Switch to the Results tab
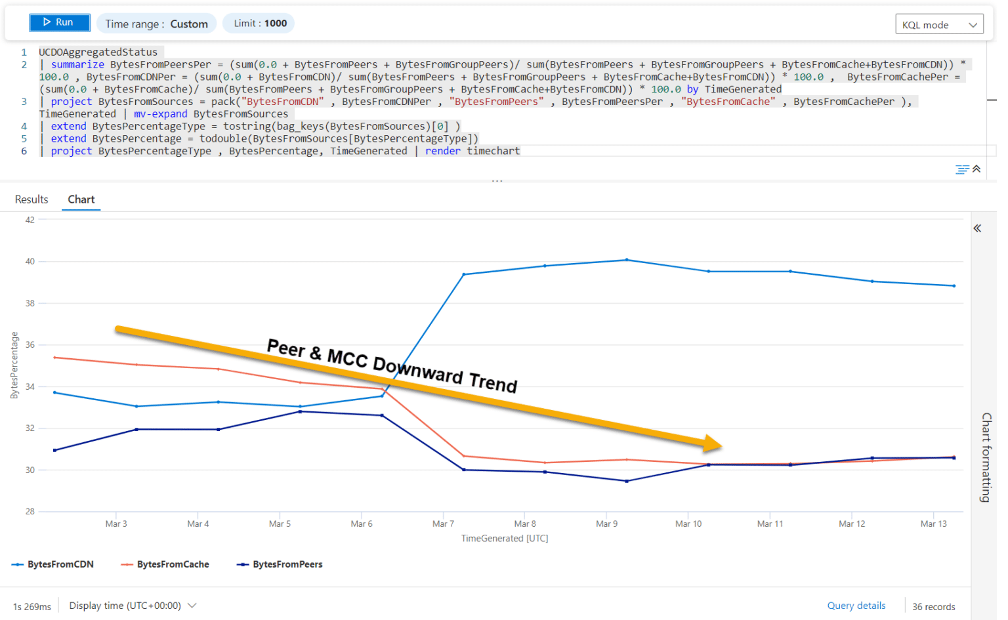This screenshot has height=620, width=1008. click(x=31, y=199)
